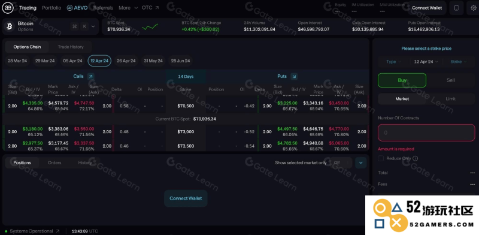479x235 pixels.
Task: Click Reduce Only info icon
Action: point(415,158)
